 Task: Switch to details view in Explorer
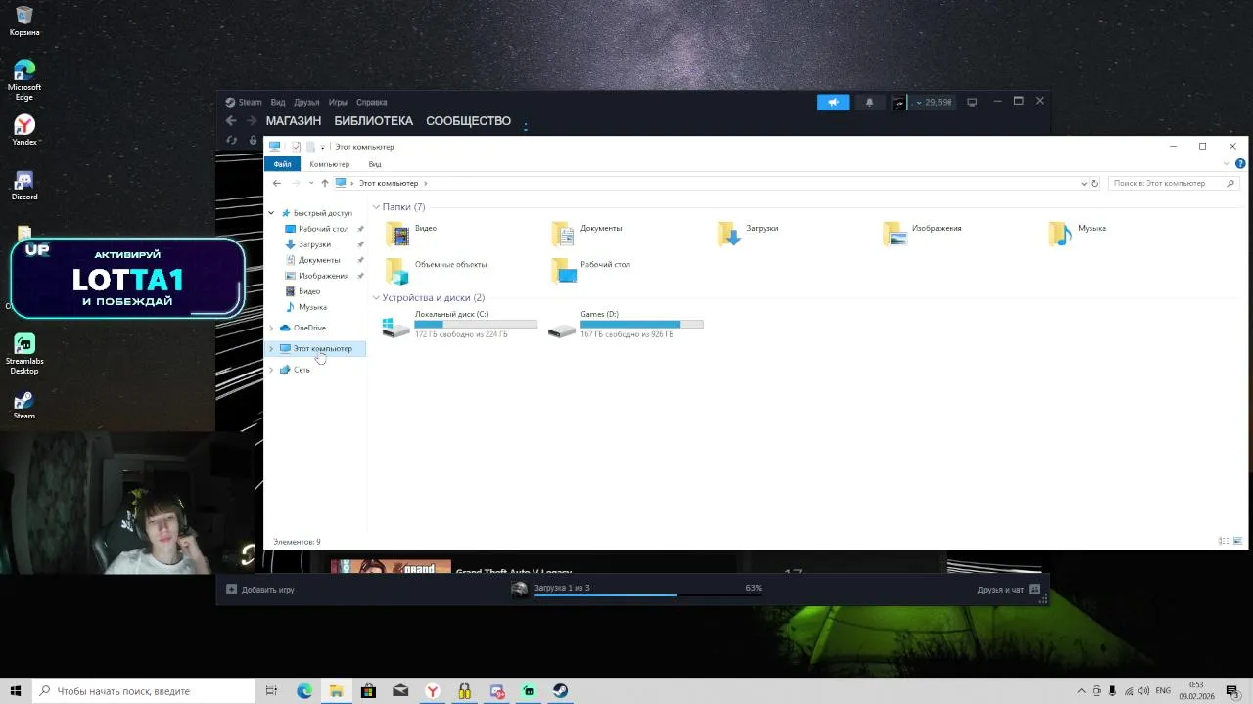tap(1224, 541)
